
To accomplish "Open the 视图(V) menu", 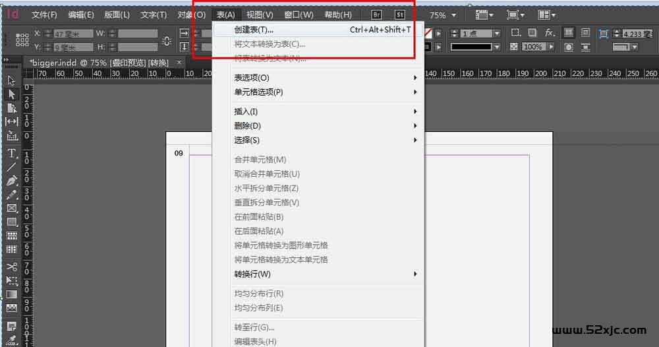I will click(x=260, y=15).
